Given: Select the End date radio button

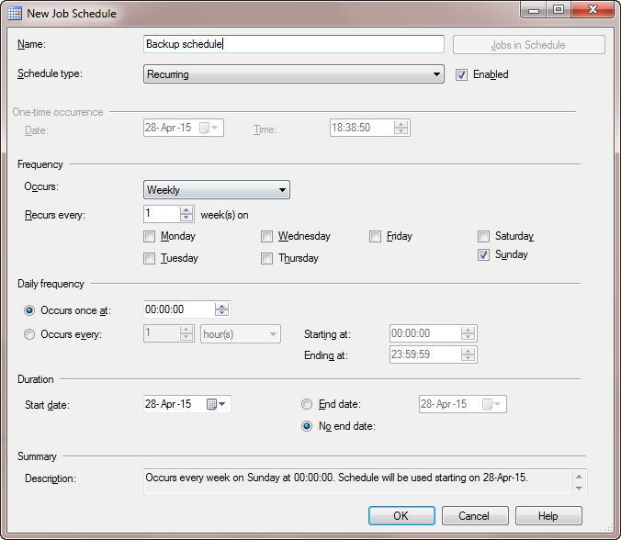Looking at the screenshot, I should [x=307, y=404].
